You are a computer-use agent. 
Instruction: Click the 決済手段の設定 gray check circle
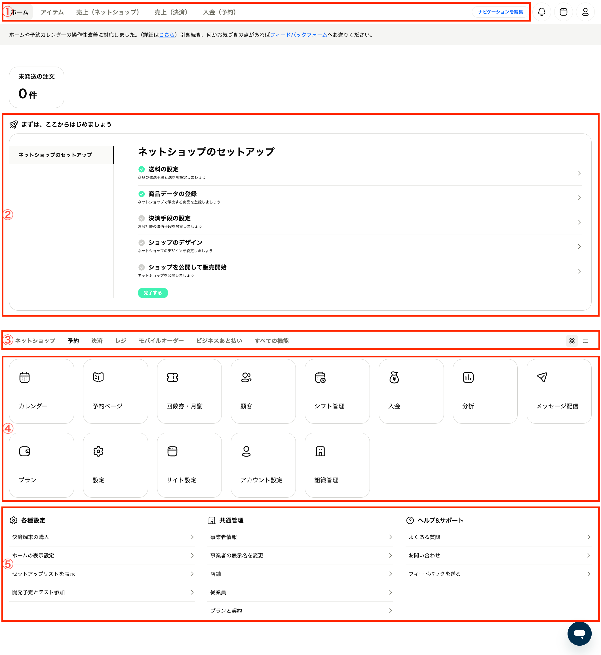pyautogui.click(x=142, y=218)
